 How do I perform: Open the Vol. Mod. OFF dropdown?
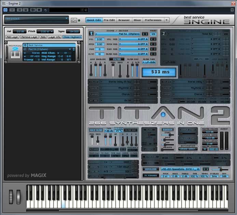(x=134, y=39)
